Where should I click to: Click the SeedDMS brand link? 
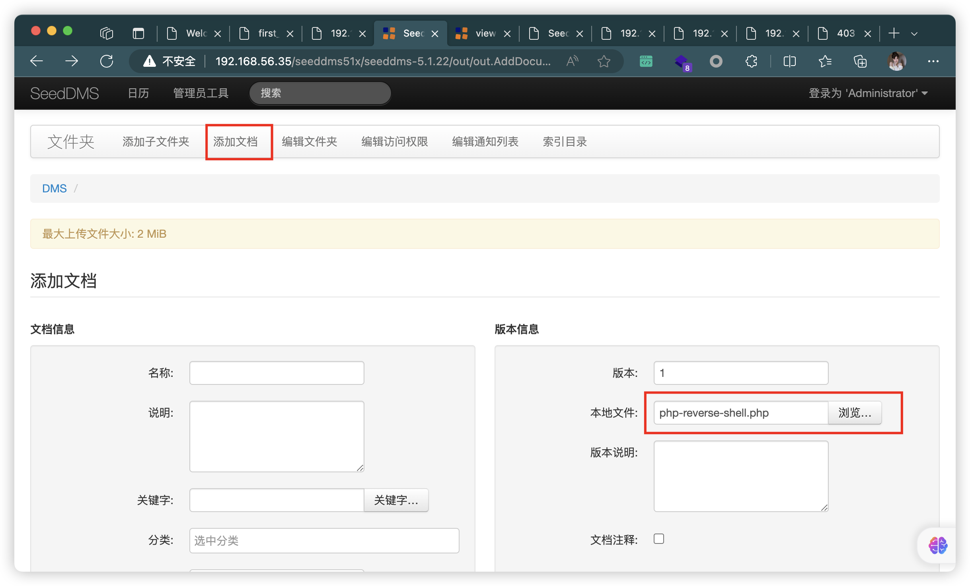(65, 93)
